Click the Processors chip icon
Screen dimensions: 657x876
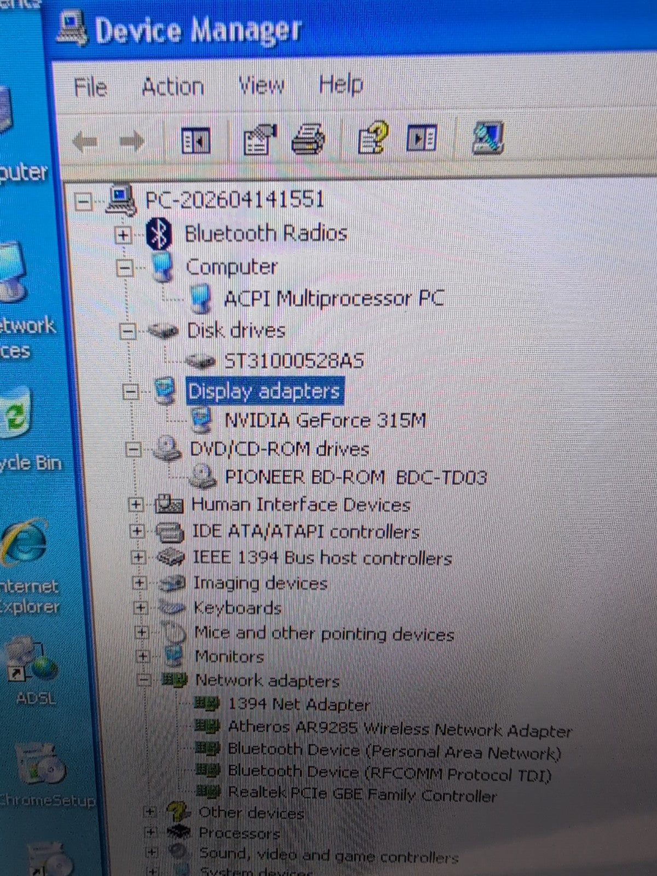click(x=178, y=833)
